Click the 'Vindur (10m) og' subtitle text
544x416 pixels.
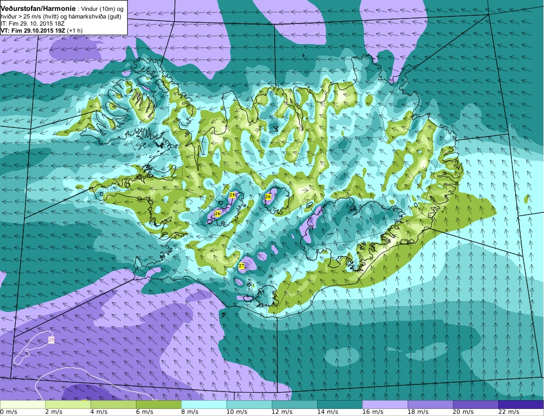pos(102,9)
